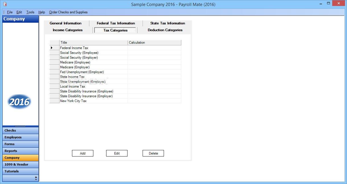Viewport: 347px width, 184px height.
Task: Open the Forms section in sidebar
Action: point(20,144)
